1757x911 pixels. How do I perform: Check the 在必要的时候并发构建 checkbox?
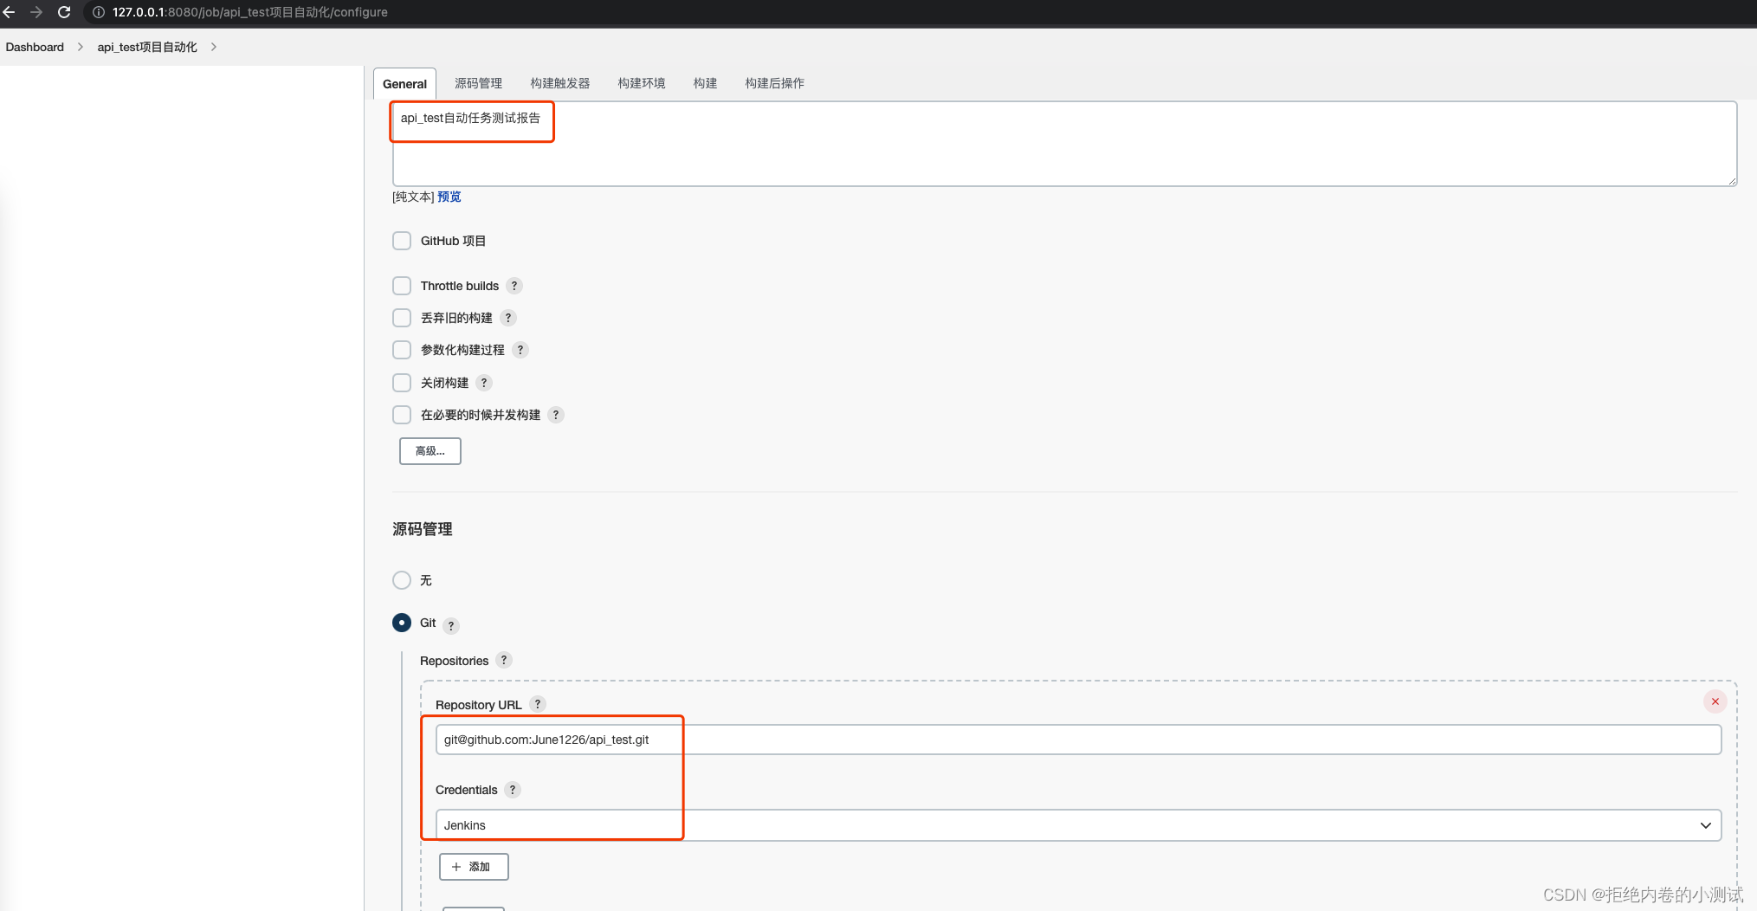pos(402,415)
